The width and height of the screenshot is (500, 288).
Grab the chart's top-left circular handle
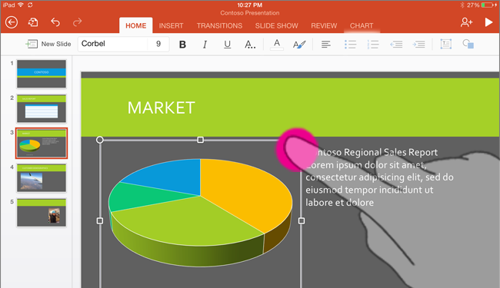point(100,140)
